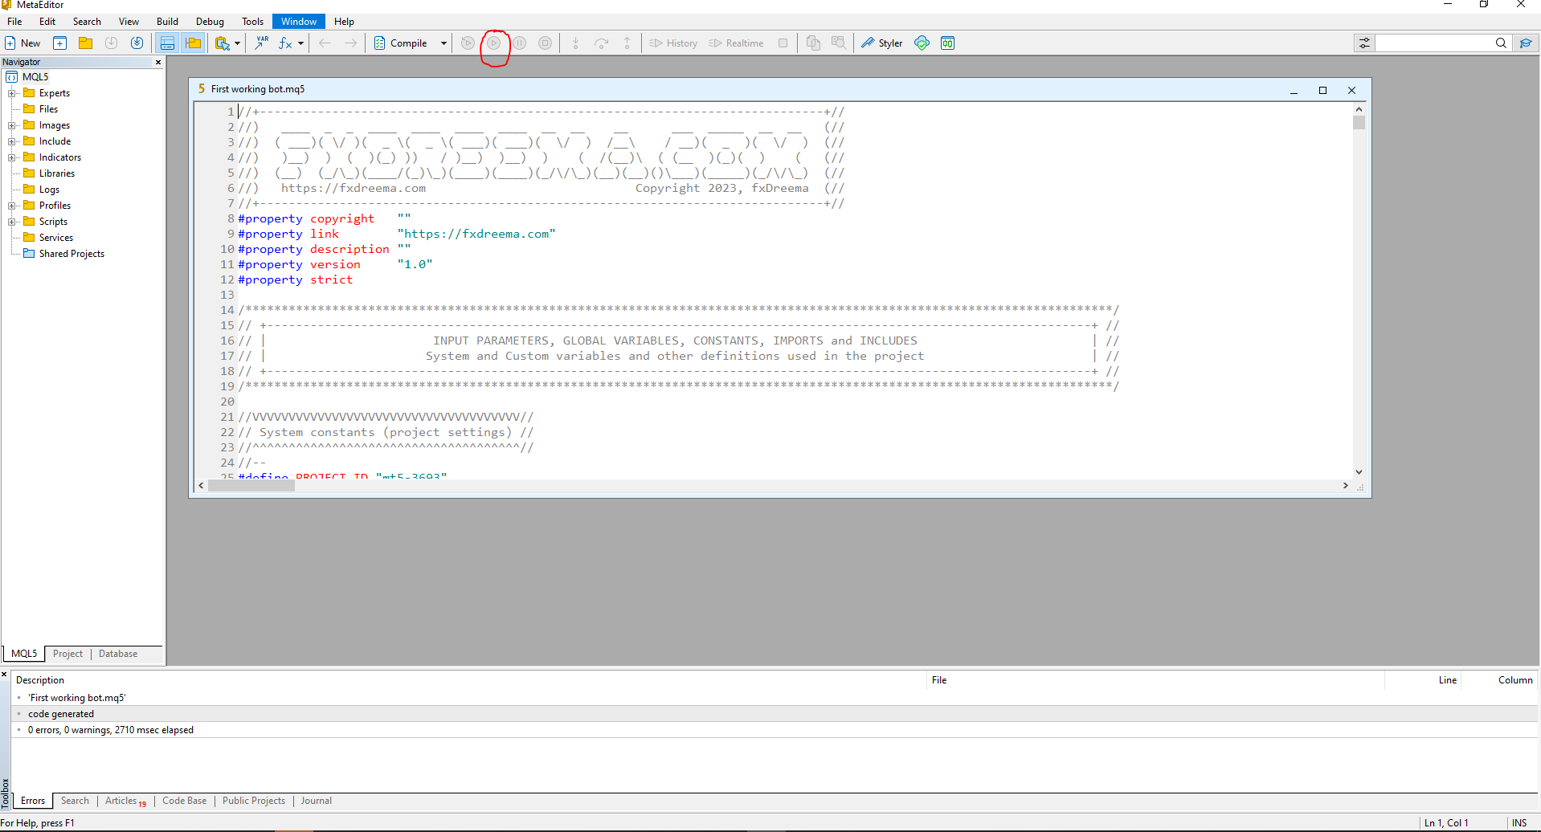
Task: Click into the toolbar search field
Action: 1433,43
